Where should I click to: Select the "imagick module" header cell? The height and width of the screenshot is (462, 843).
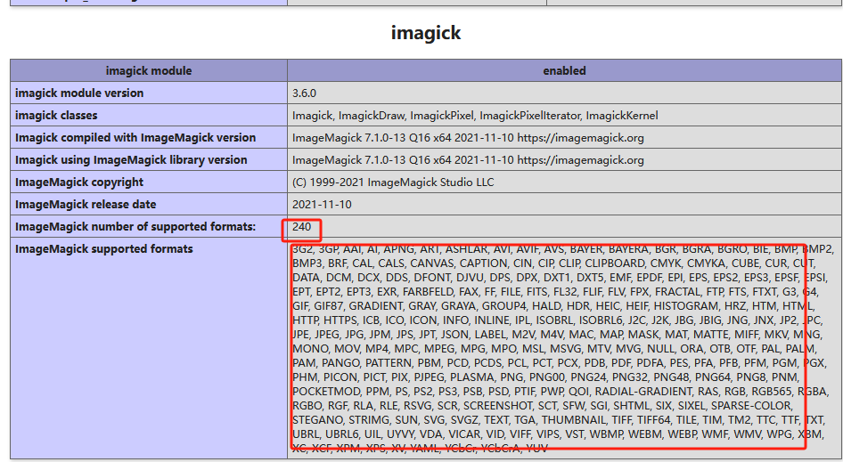pos(149,71)
